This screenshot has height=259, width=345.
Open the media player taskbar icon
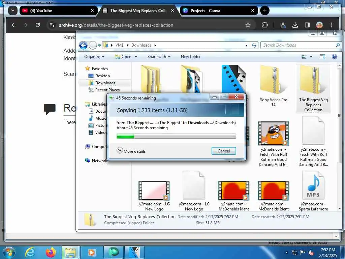click(91, 252)
